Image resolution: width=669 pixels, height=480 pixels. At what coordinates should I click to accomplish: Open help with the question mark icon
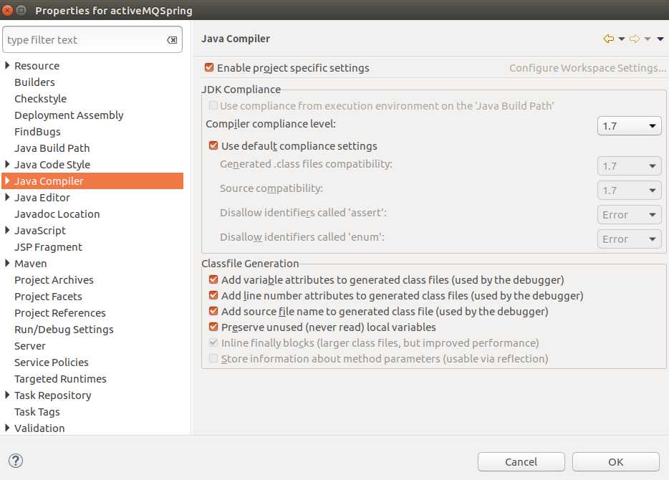[16, 461]
